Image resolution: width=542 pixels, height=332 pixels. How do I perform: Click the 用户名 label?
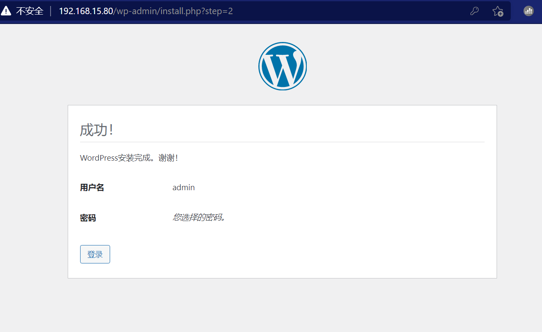(92, 188)
